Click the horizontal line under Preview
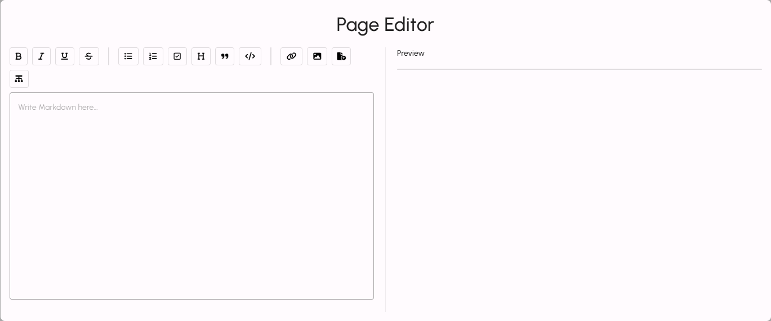Viewport: 771px width, 321px height. (579, 69)
